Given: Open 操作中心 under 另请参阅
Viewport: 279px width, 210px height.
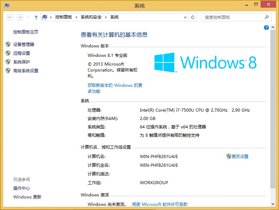Looking at the screenshot, I should (x=22, y=188).
